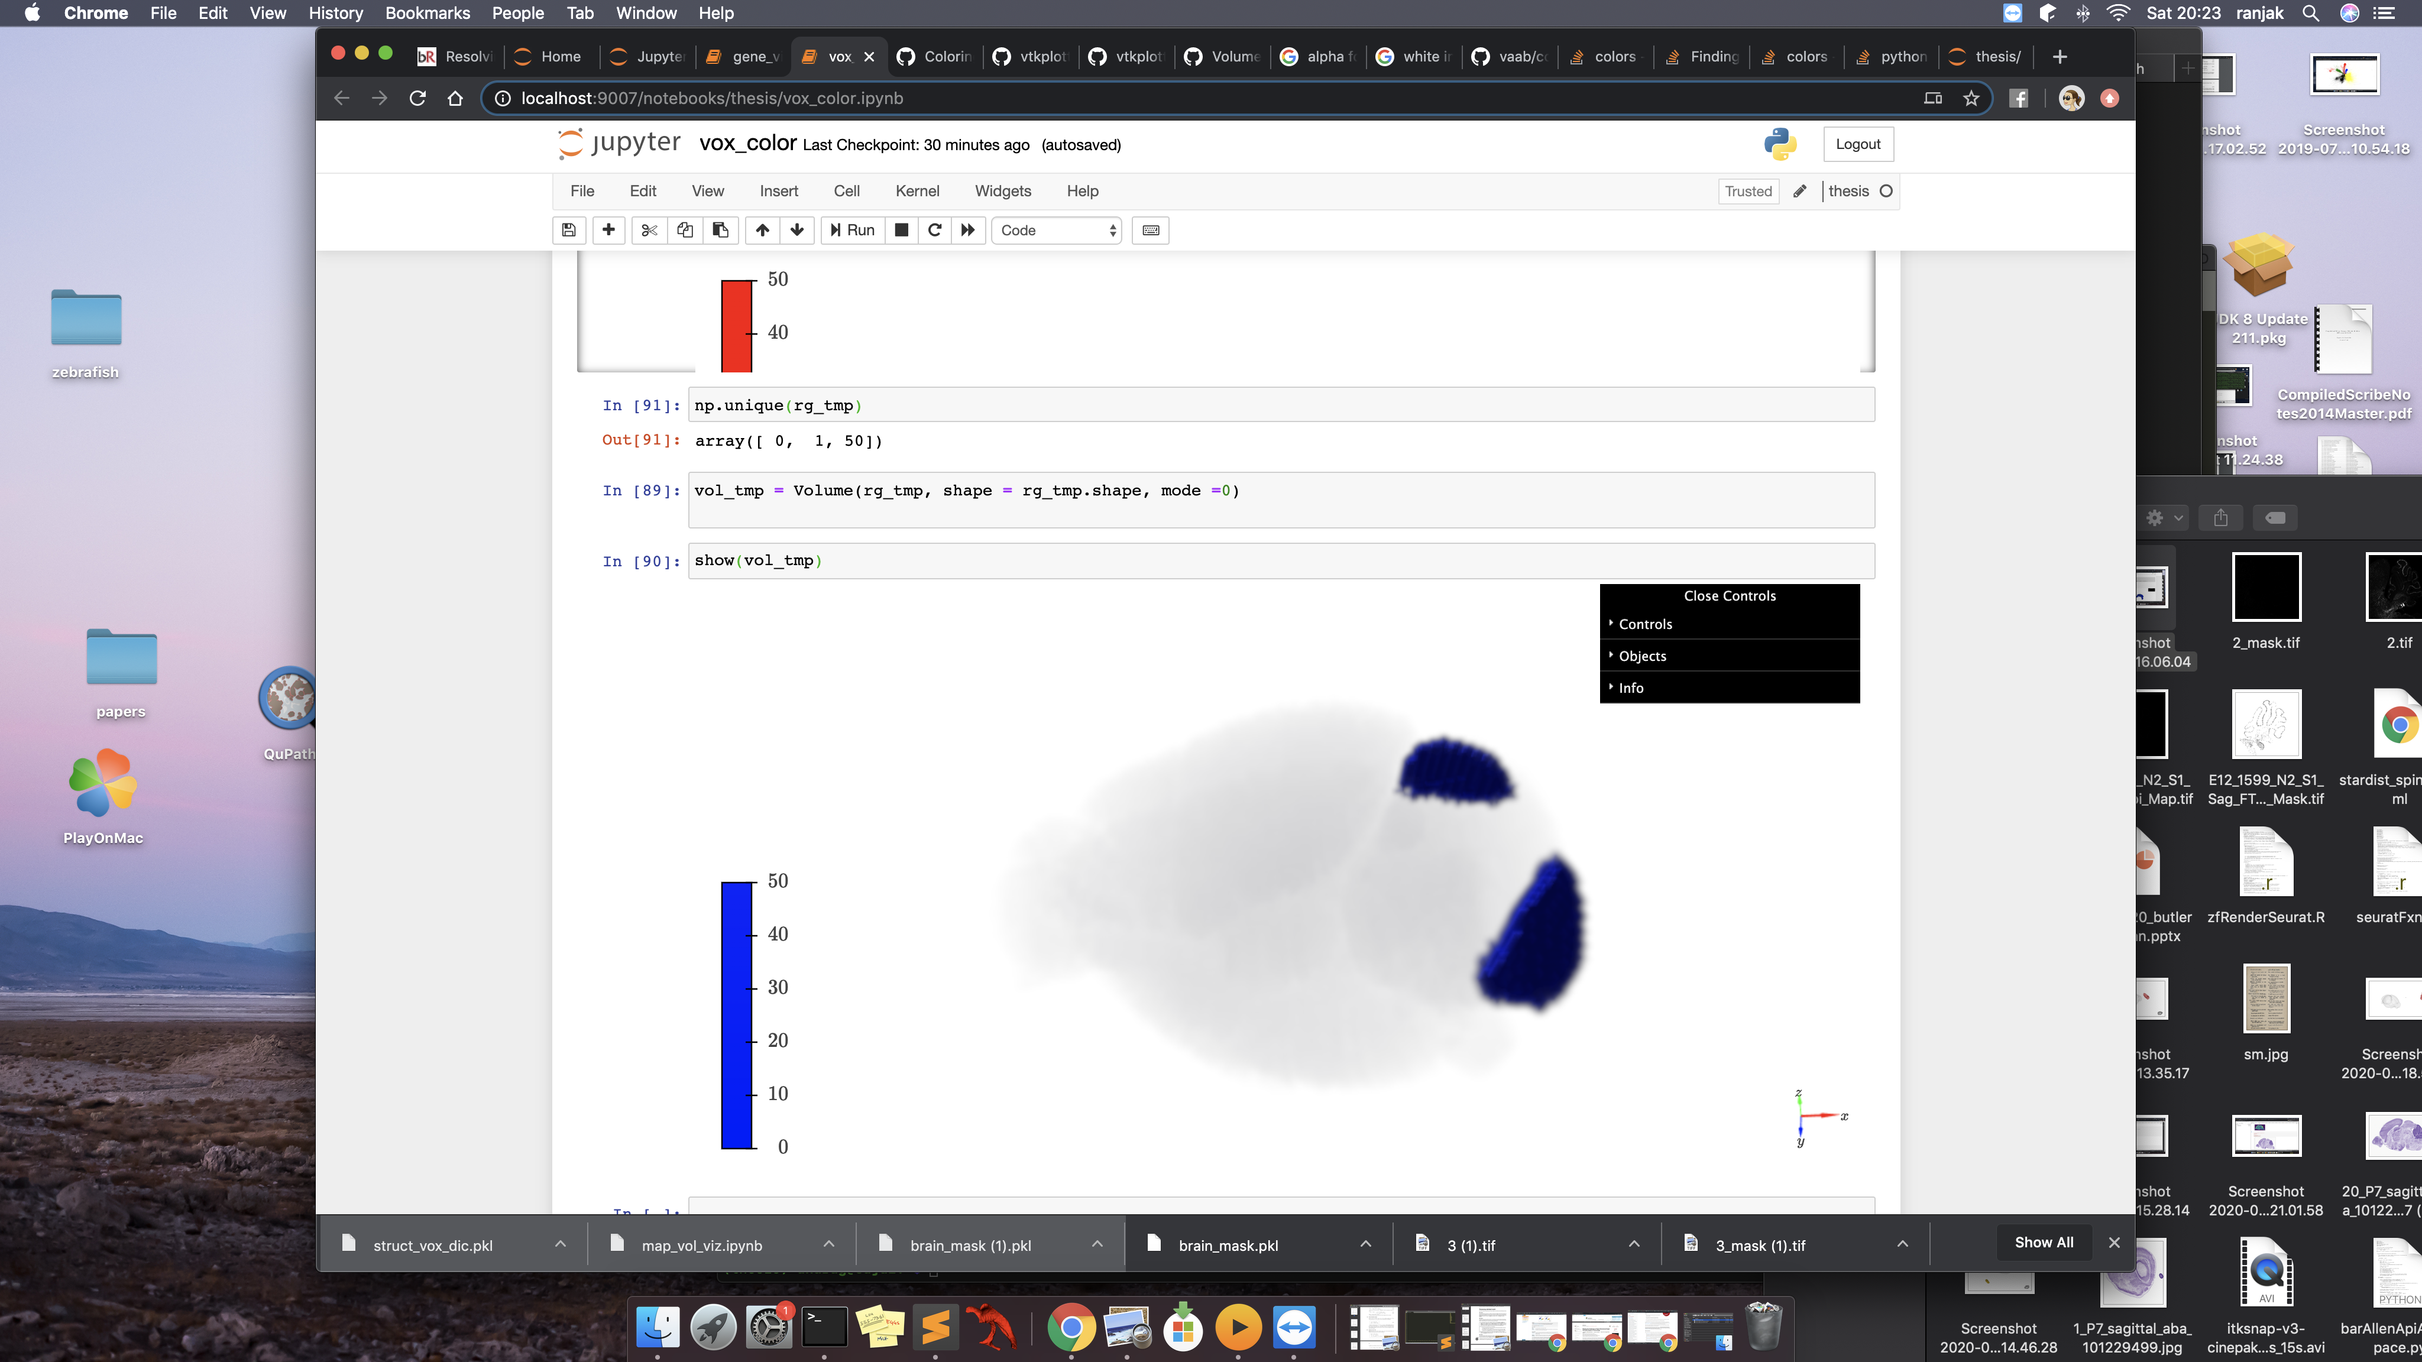Image resolution: width=2422 pixels, height=1362 pixels.
Task: Move the selected cell down
Action: point(797,231)
